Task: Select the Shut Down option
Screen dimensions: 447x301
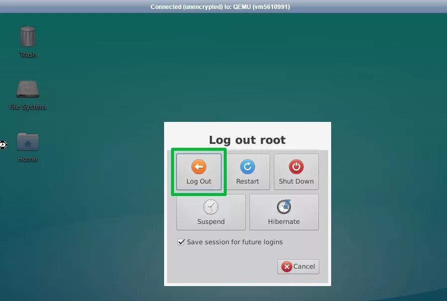Action: click(296, 172)
